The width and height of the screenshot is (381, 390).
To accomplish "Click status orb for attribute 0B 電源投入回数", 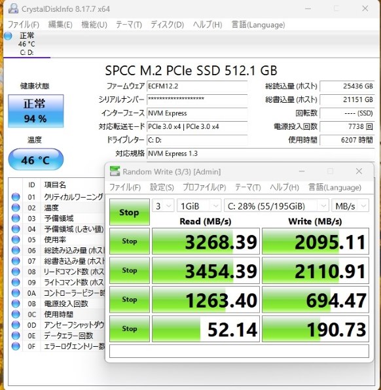I will (16, 304).
